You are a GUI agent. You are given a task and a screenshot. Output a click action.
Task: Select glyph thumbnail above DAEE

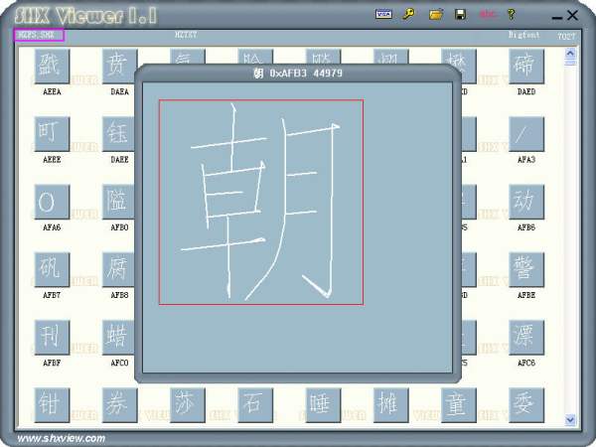tap(118, 134)
